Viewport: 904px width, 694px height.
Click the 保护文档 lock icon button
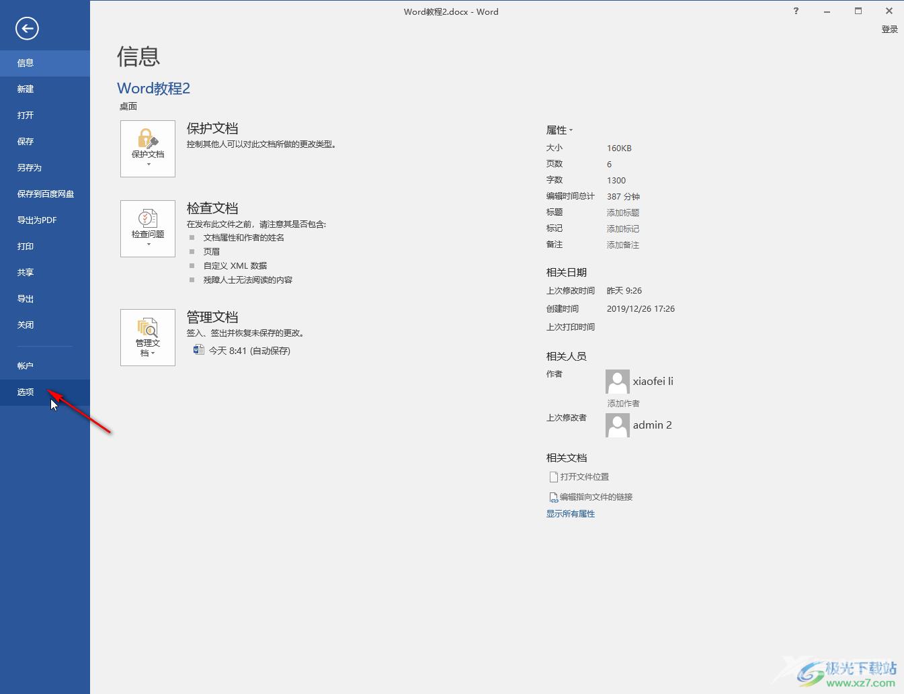tap(148, 148)
